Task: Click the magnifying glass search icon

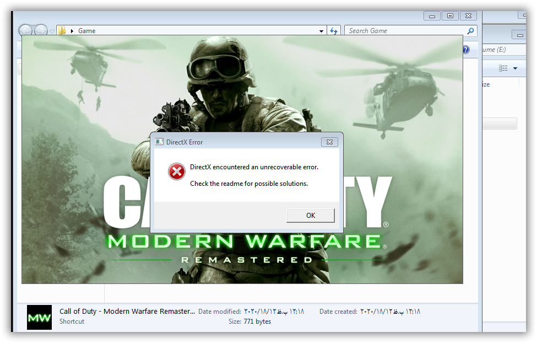Action: [471, 31]
